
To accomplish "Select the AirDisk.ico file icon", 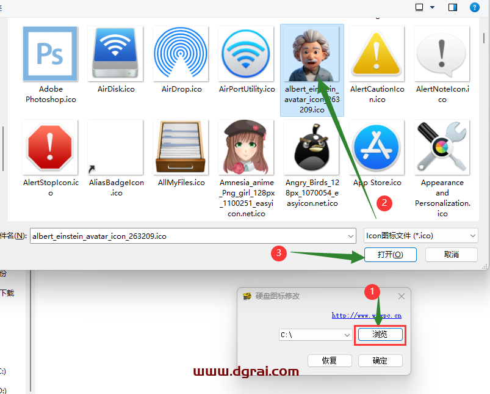I will click(x=115, y=54).
